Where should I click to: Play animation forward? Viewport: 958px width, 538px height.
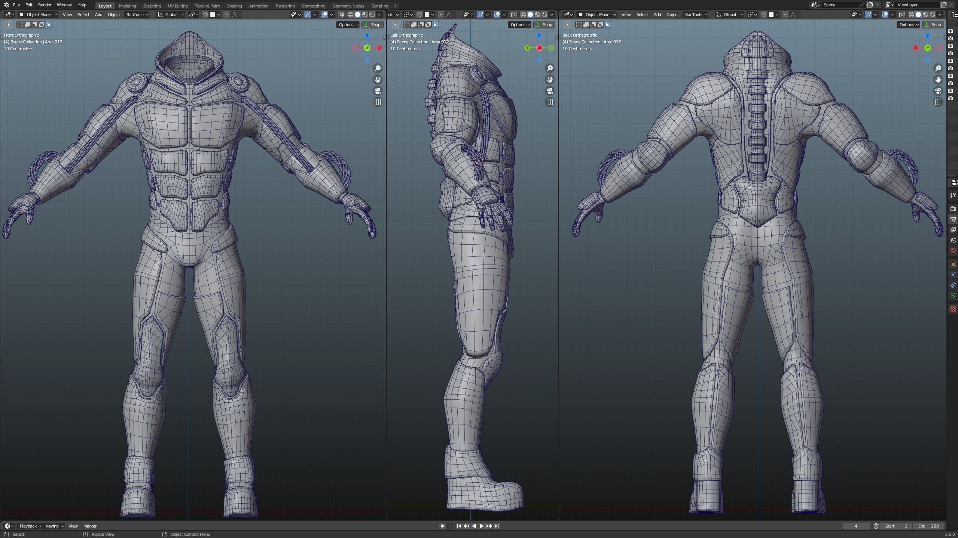(481, 526)
